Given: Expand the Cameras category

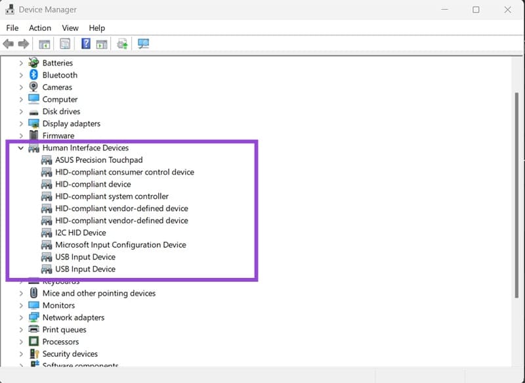Looking at the screenshot, I should tap(21, 87).
